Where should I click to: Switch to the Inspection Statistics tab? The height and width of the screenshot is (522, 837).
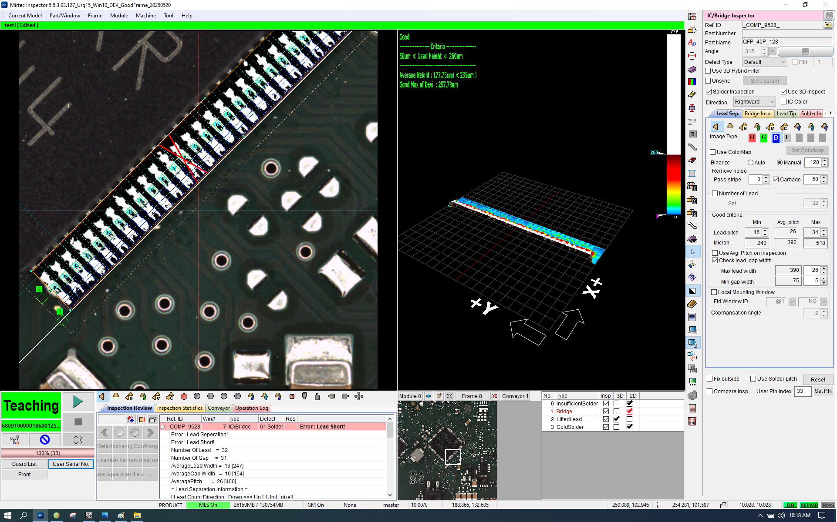click(180, 408)
